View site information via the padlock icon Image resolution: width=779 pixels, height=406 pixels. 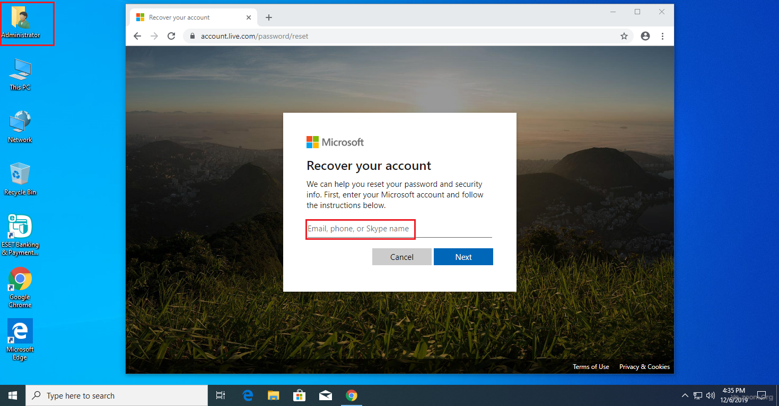(x=192, y=36)
